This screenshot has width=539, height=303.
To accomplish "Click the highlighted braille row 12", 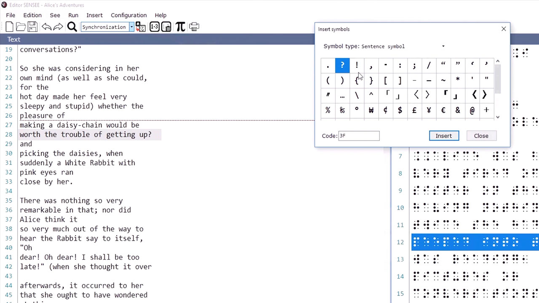I will (475, 242).
